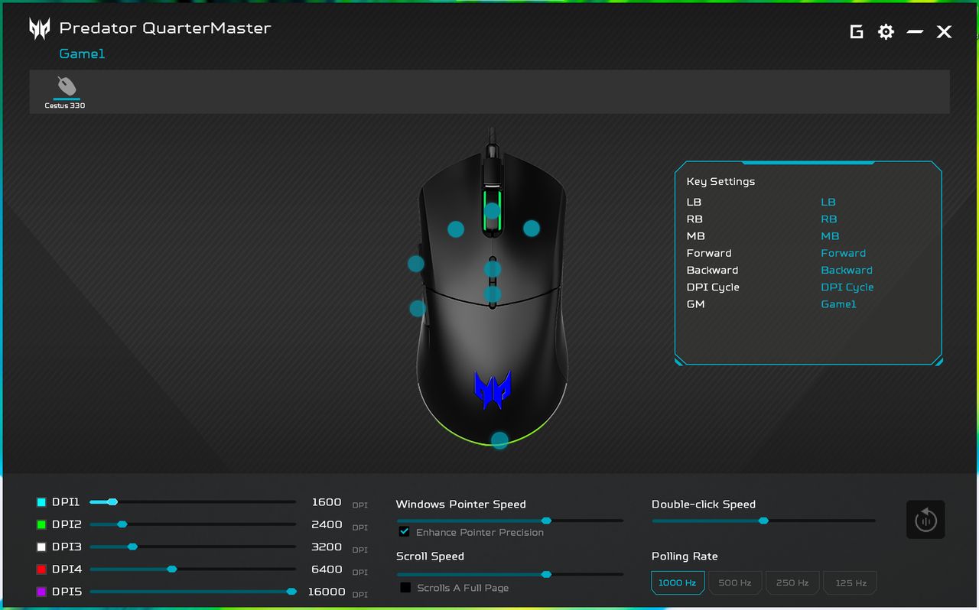Click the Game1 profile name under the title
The height and width of the screenshot is (610, 979).
coord(82,54)
